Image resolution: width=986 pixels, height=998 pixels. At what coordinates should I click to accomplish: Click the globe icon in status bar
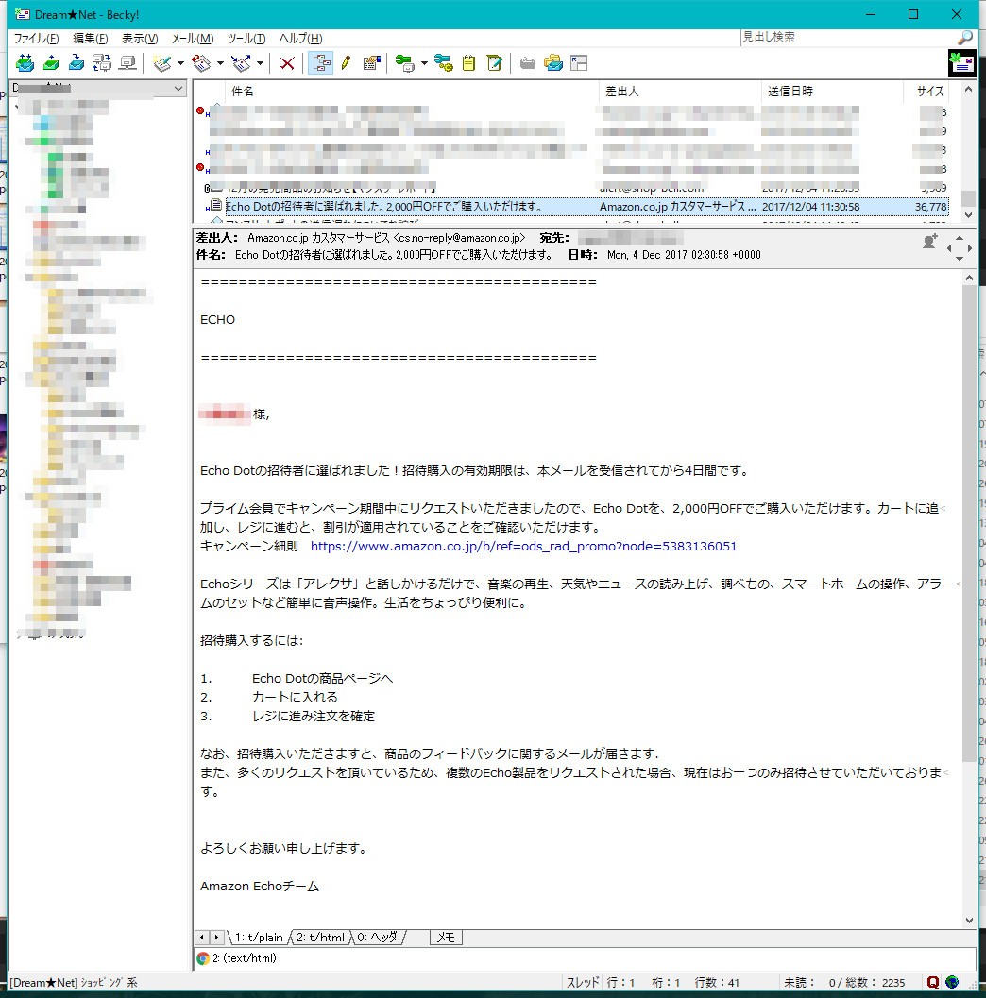click(x=952, y=983)
